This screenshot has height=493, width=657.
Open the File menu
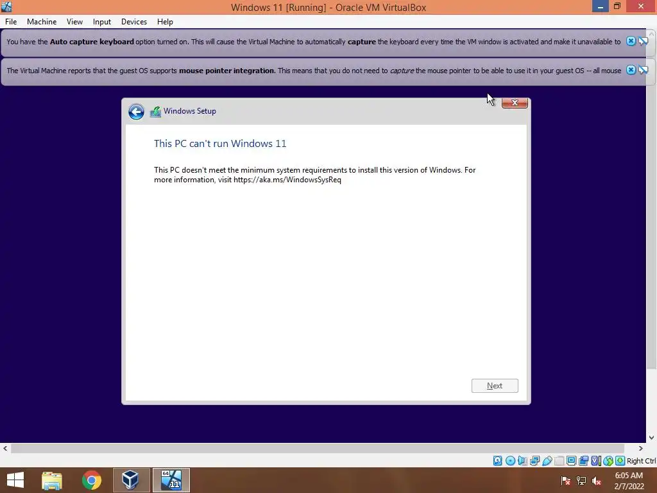tap(11, 22)
